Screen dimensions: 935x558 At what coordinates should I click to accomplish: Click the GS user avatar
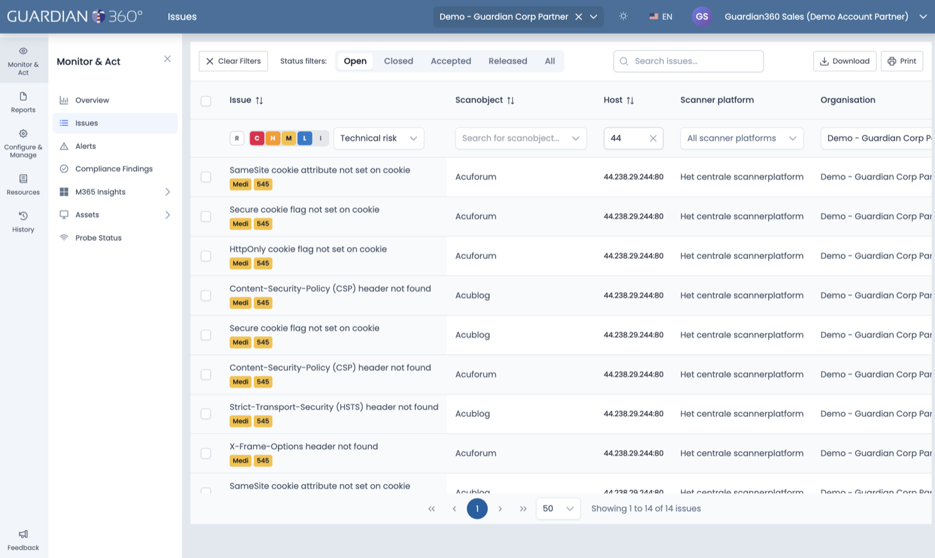[x=701, y=17]
